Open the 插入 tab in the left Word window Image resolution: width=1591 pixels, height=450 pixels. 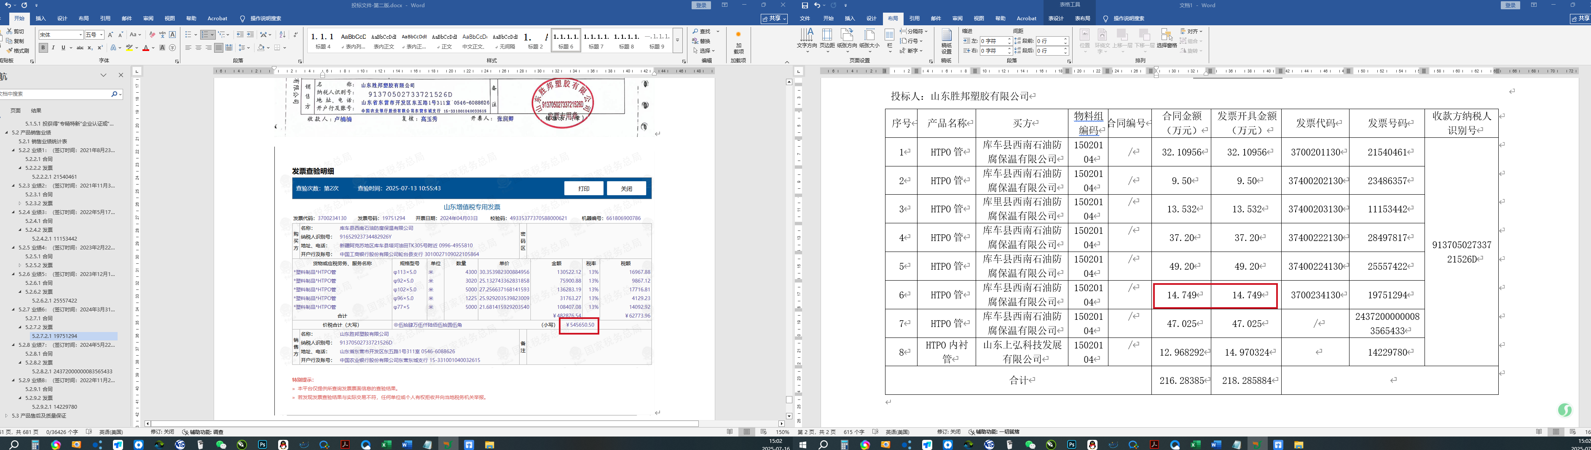(41, 19)
